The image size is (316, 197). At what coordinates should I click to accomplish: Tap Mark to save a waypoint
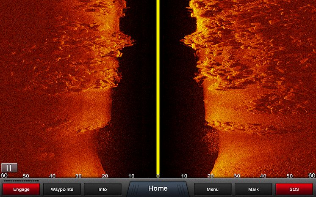pos(253,189)
